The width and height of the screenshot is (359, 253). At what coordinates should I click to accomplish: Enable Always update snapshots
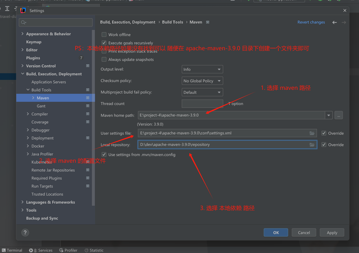(x=104, y=59)
